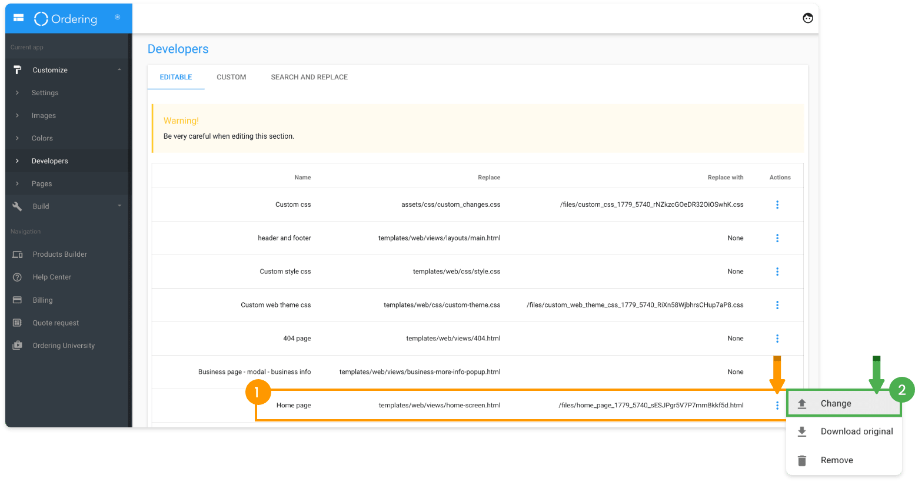915x482 pixels.
Task: Click 'templates/web/views/home-screen.html' cell
Action: 440,406
